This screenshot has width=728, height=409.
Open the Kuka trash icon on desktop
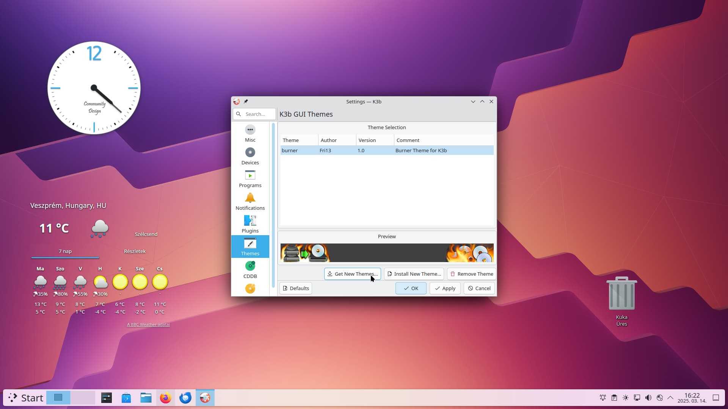(x=622, y=301)
